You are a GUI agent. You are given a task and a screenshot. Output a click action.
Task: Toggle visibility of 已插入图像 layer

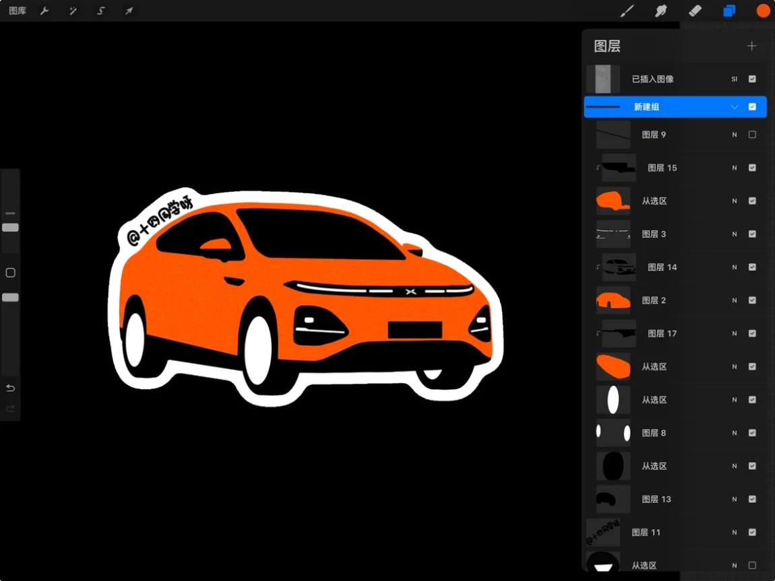(752, 79)
